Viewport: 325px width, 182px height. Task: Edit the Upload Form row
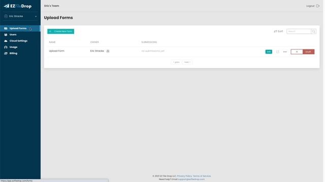point(269,52)
